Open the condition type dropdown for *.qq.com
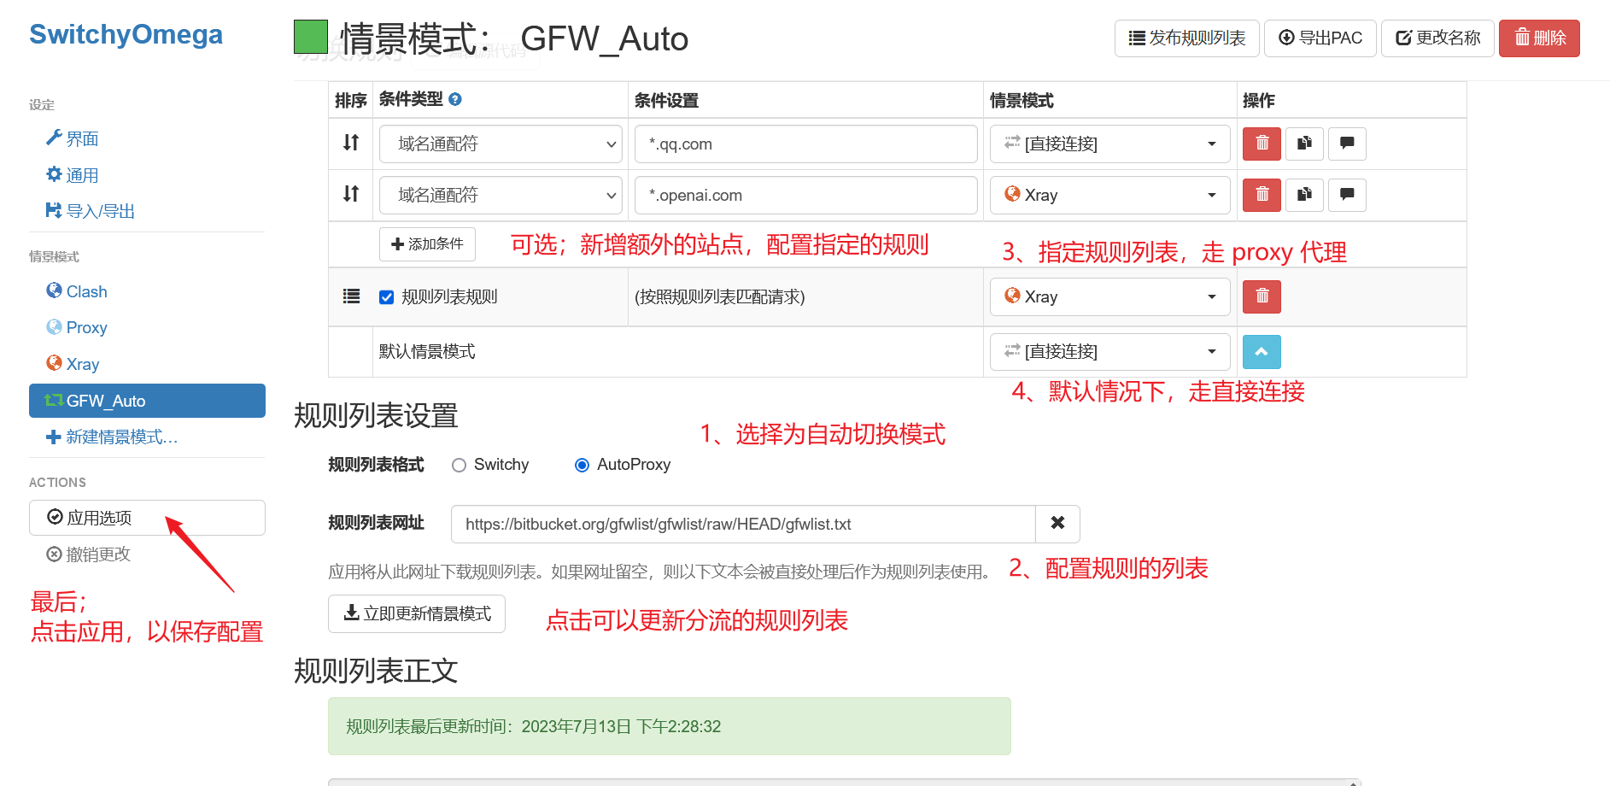Screen dimensions: 1610x786 [500, 144]
